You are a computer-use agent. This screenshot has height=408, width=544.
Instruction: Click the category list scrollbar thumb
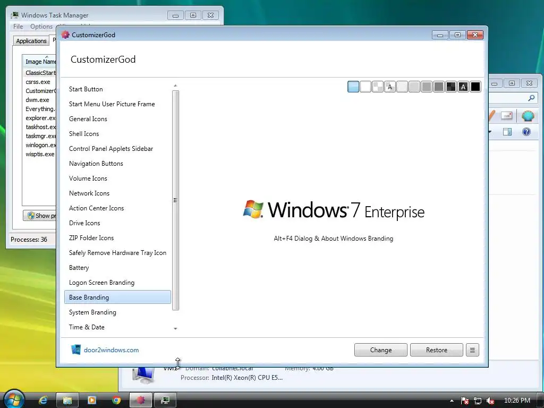[x=175, y=200]
